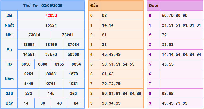Click the Tư row label
The height and width of the screenshot is (109, 204).
coord(9,64)
